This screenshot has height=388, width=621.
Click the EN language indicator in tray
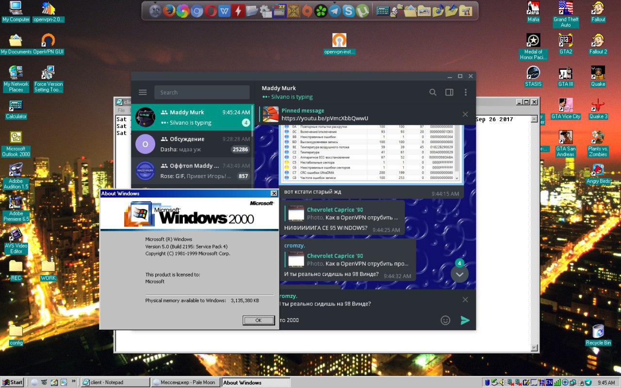(x=549, y=382)
